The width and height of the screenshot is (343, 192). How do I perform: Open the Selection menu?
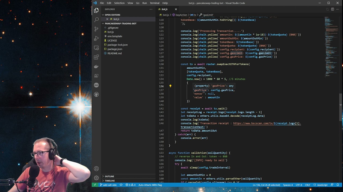(x=119, y=3)
